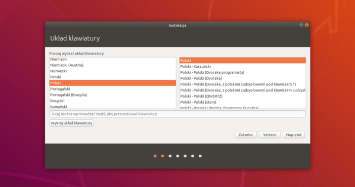Continue with the Naprzód button
The height and width of the screenshot is (187, 355).
(294, 135)
